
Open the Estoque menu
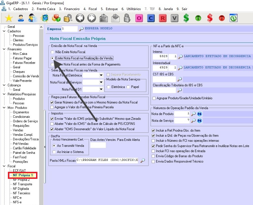click(x=109, y=9)
